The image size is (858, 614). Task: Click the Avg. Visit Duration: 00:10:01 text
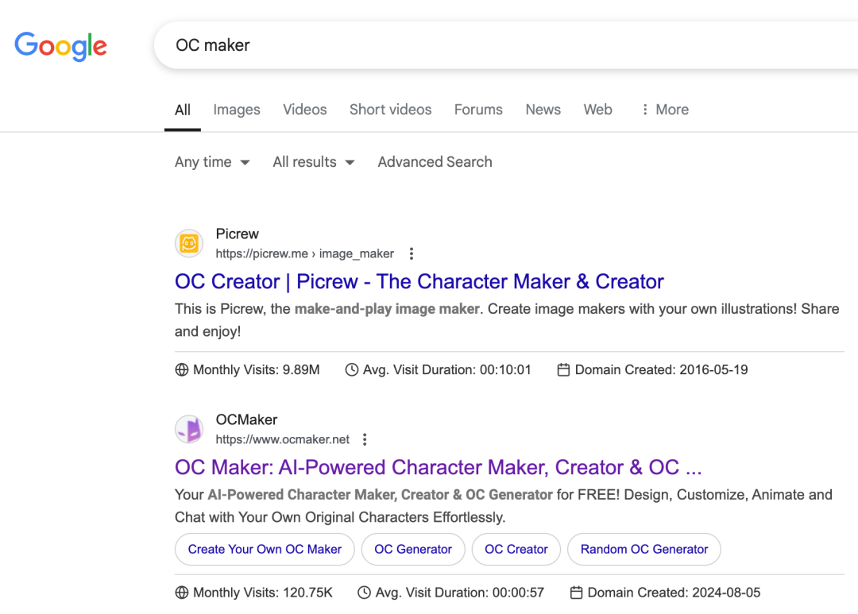coord(447,370)
